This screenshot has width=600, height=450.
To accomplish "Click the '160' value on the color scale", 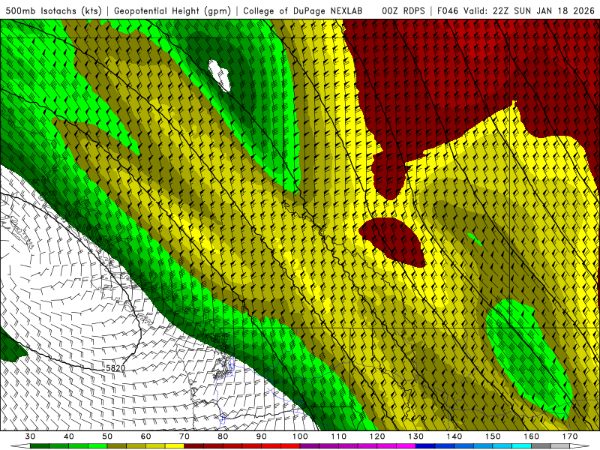I will (x=532, y=436).
